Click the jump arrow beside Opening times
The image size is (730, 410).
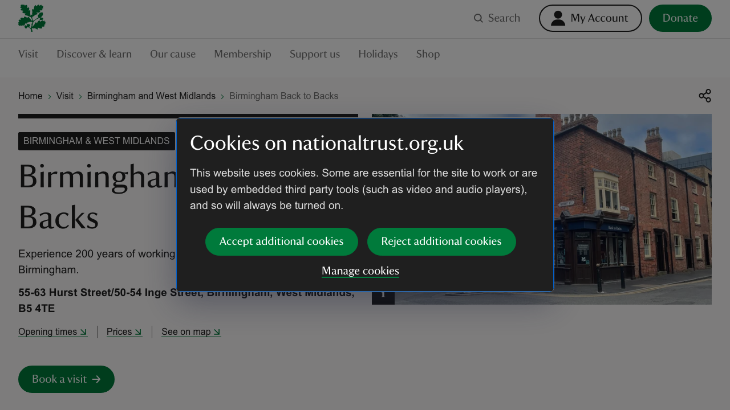coord(84,332)
